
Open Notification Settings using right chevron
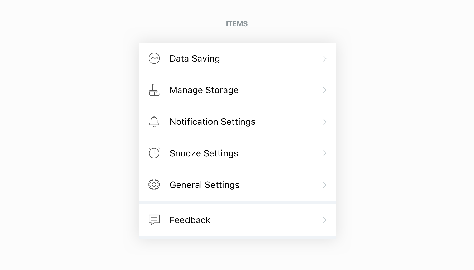[325, 122]
